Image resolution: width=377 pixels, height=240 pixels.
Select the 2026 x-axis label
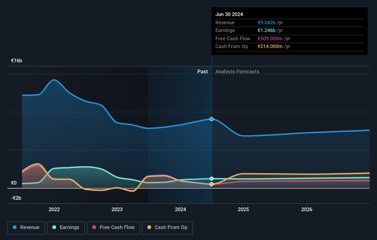click(x=307, y=209)
